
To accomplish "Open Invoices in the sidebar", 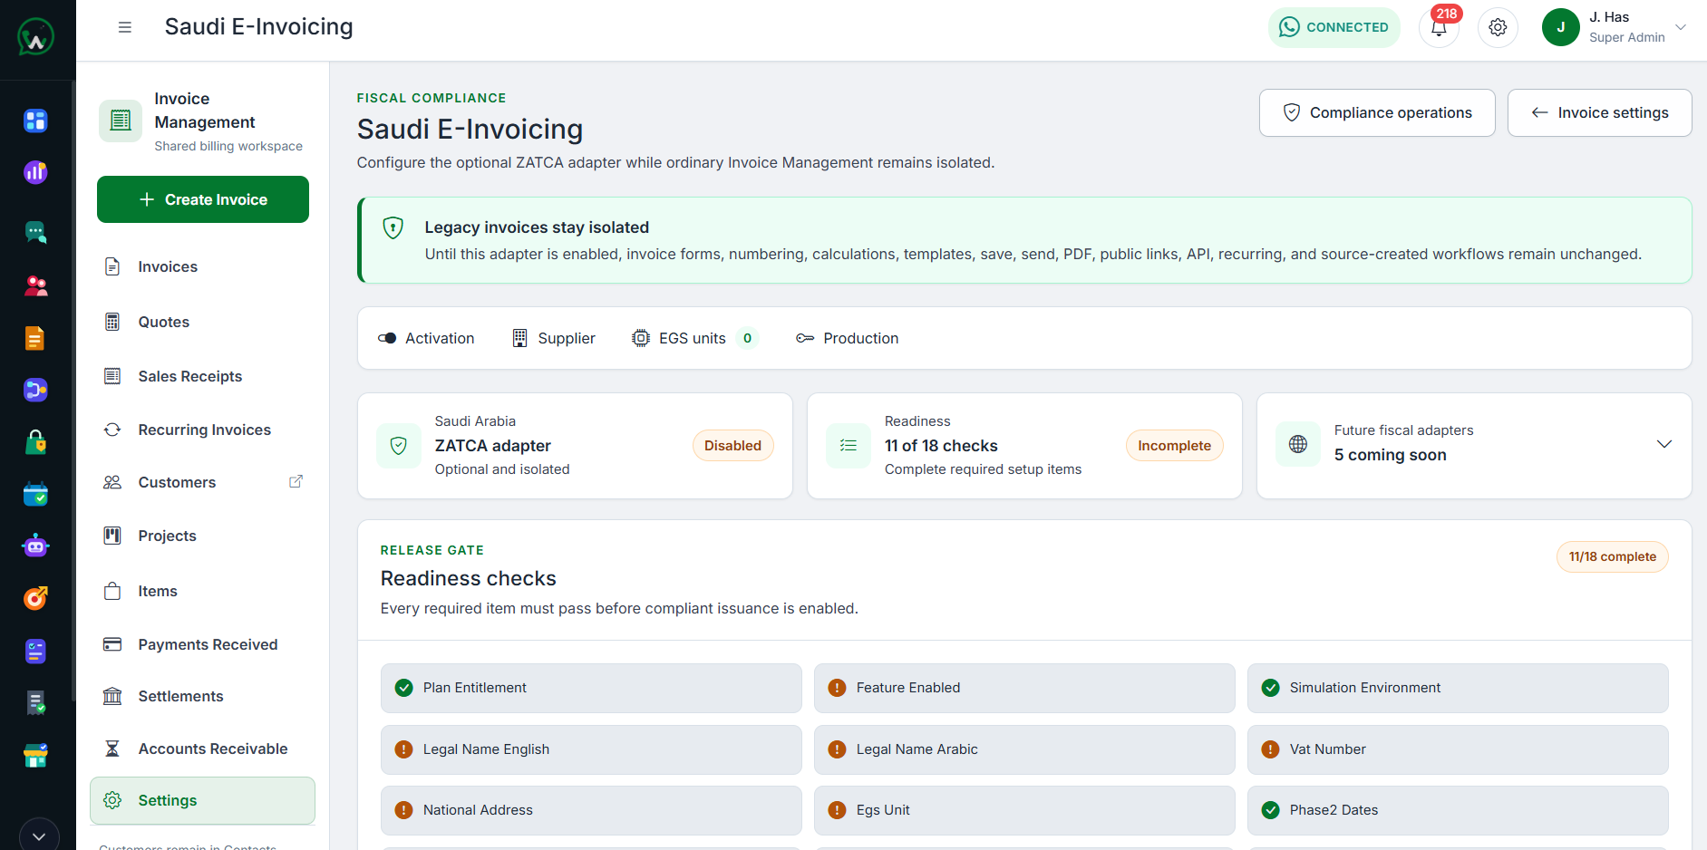I will click(202, 266).
